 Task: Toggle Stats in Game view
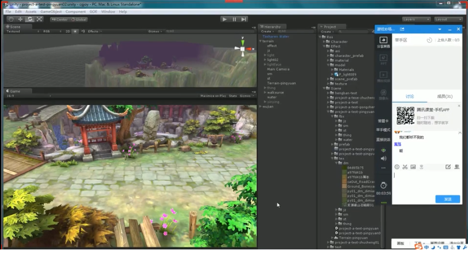[233, 96]
